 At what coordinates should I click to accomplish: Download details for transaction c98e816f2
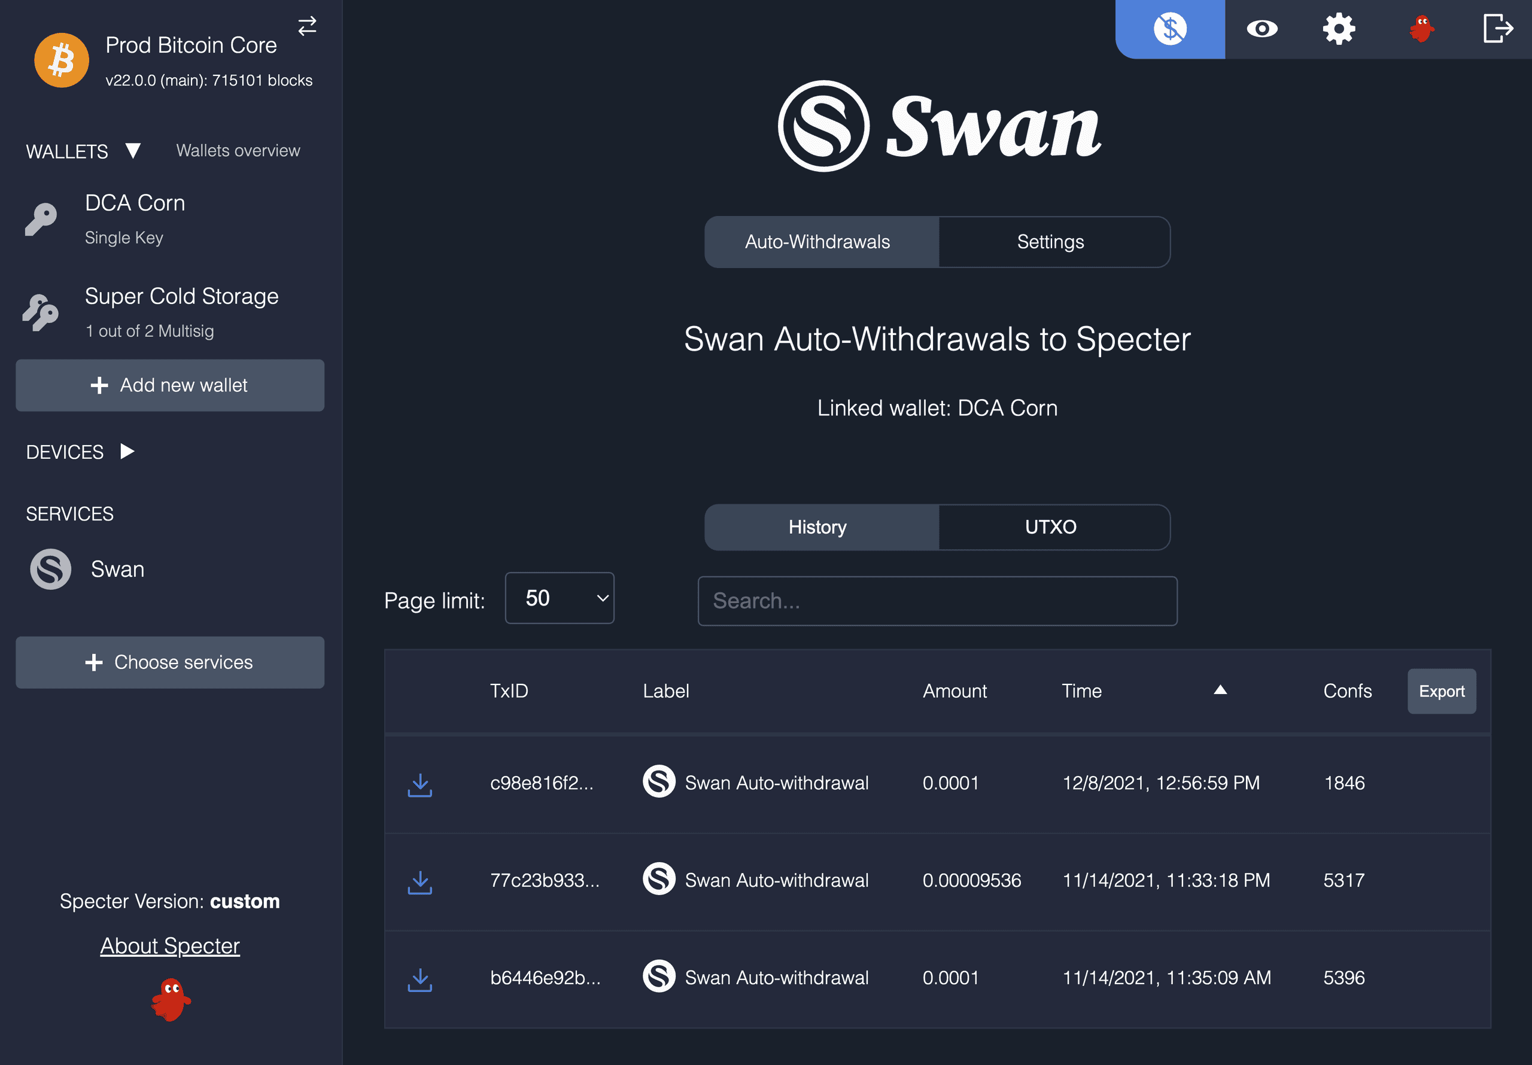tap(420, 785)
